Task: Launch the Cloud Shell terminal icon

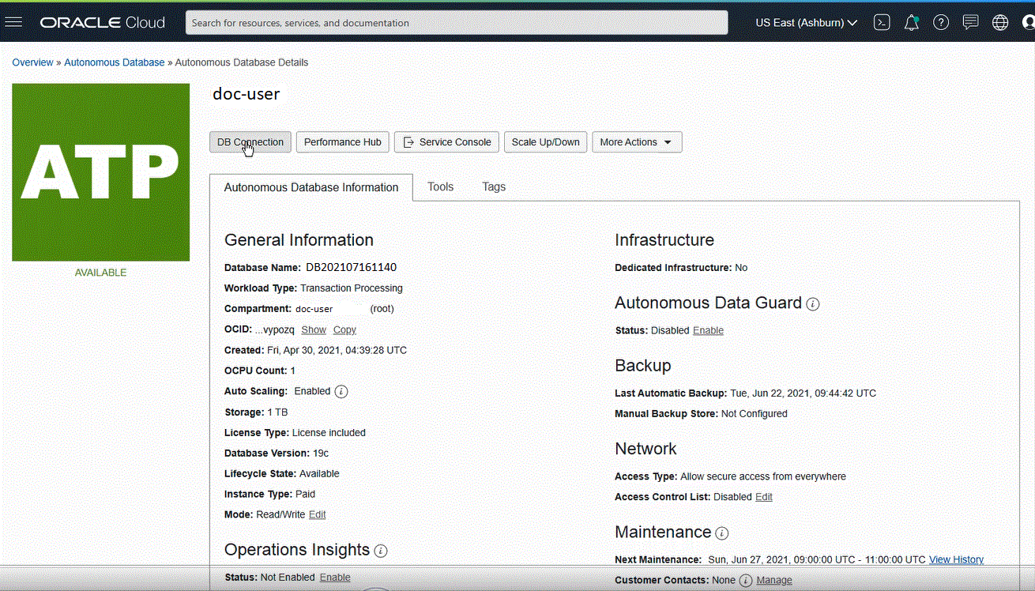Action: [x=882, y=22]
